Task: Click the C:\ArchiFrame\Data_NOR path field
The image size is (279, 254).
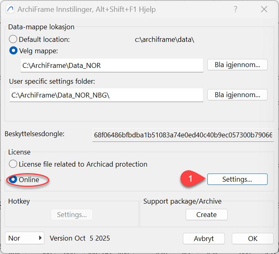Action: pyautogui.click(x=112, y=65)
